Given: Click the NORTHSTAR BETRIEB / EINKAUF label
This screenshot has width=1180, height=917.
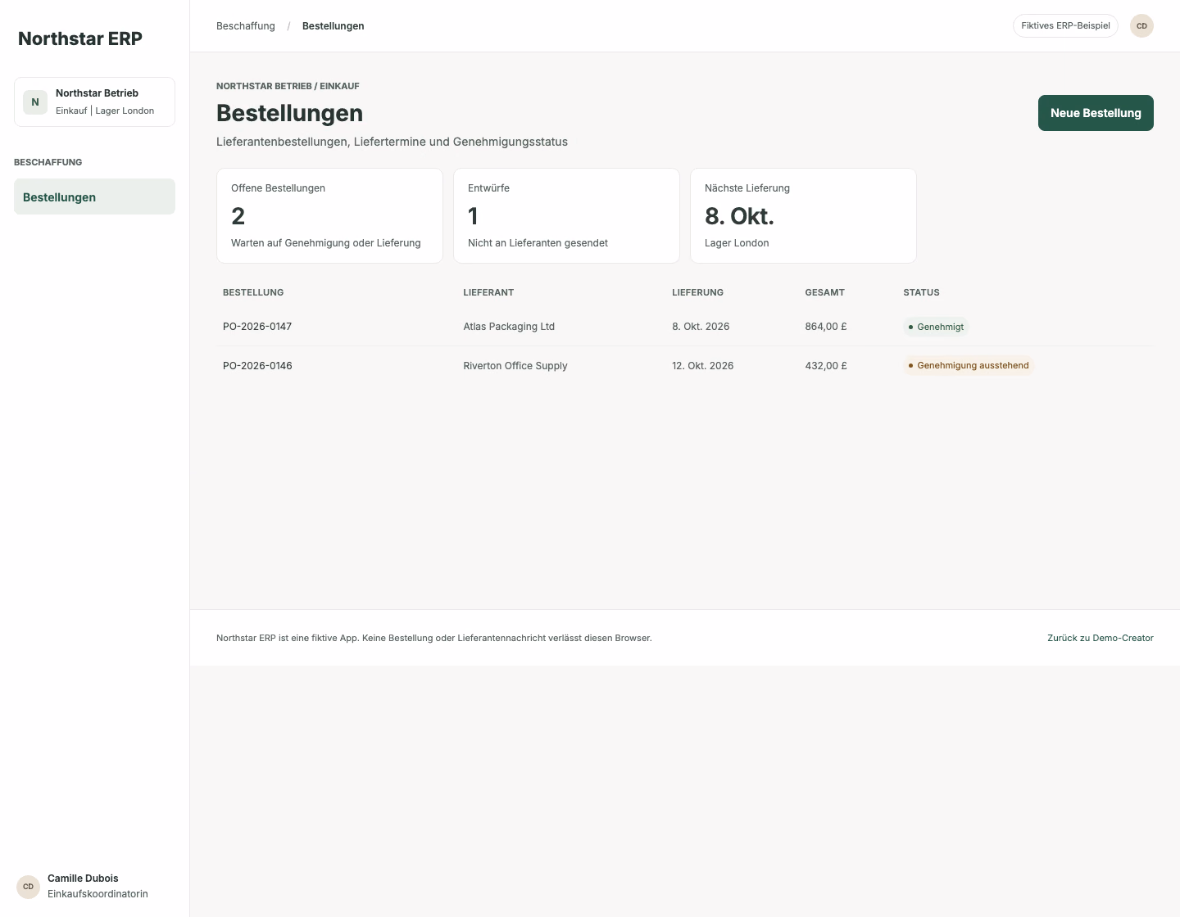Looking at the screenshot, I should pyautogui.click(x=288, y=86).
